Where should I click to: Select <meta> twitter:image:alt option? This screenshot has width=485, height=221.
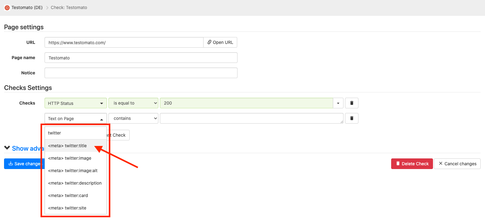[76, 171]
